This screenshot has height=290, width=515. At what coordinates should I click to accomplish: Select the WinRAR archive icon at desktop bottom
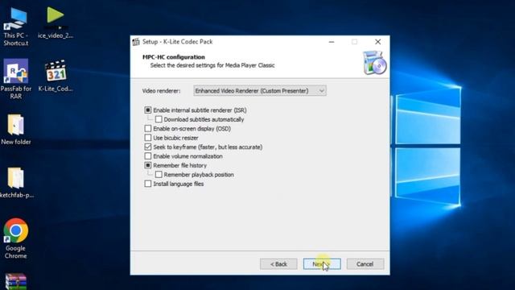pyautogui.click(x=15, y=282)
